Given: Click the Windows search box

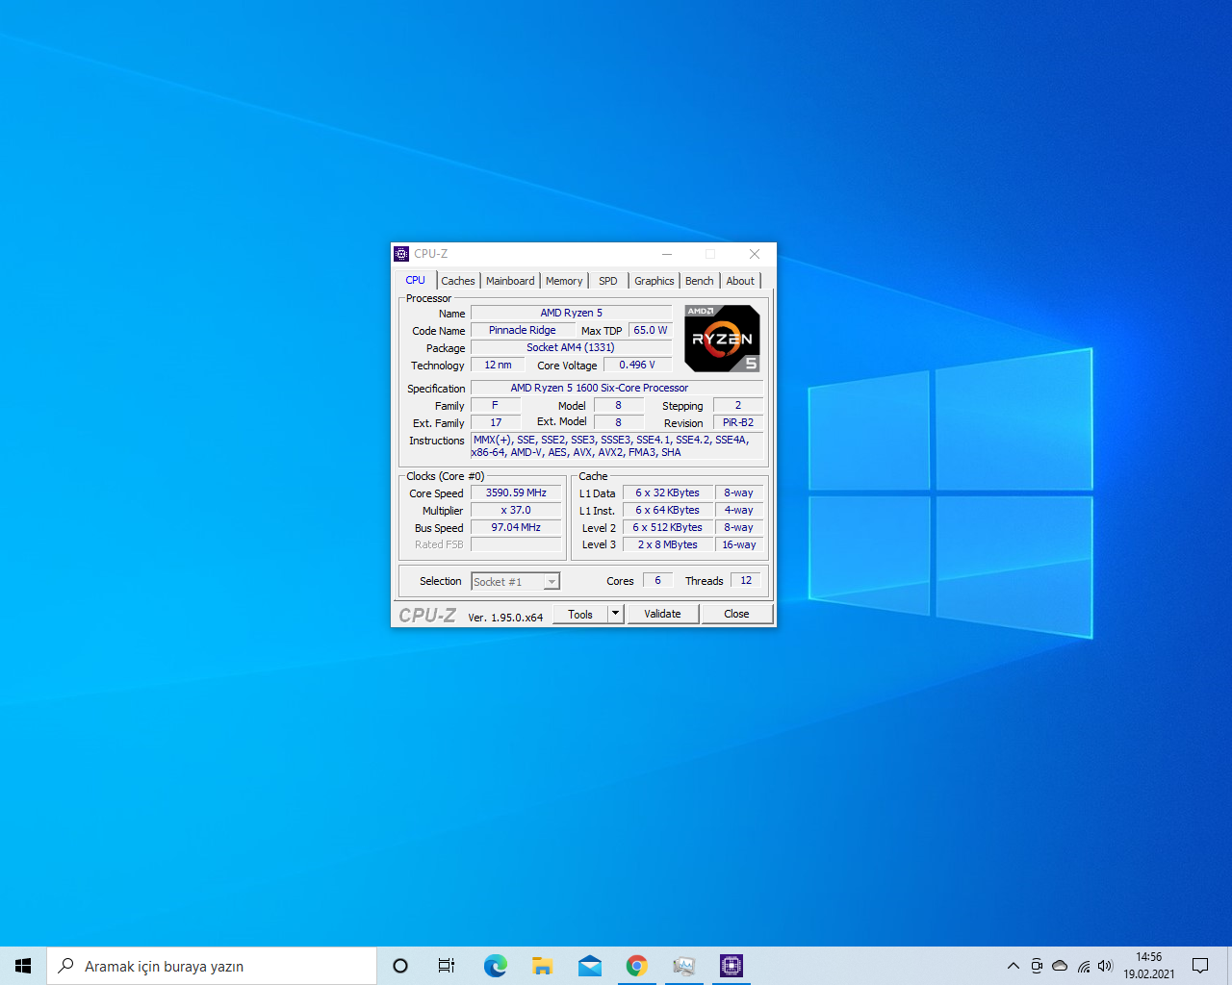Looking at the screenshot, I should coord(212,966).
